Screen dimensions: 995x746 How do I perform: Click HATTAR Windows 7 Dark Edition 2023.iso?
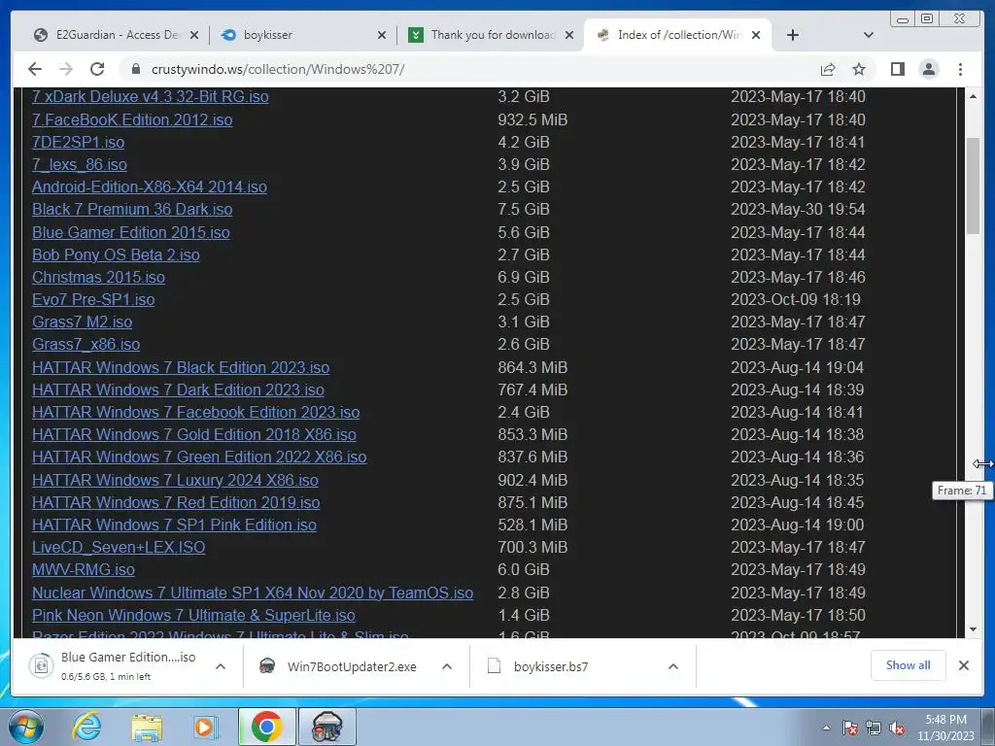[178, 390]
